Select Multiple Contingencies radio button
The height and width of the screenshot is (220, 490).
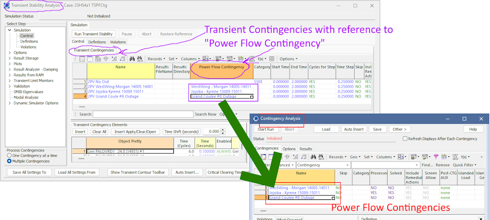pyautogui.click(x=10, y=161)
